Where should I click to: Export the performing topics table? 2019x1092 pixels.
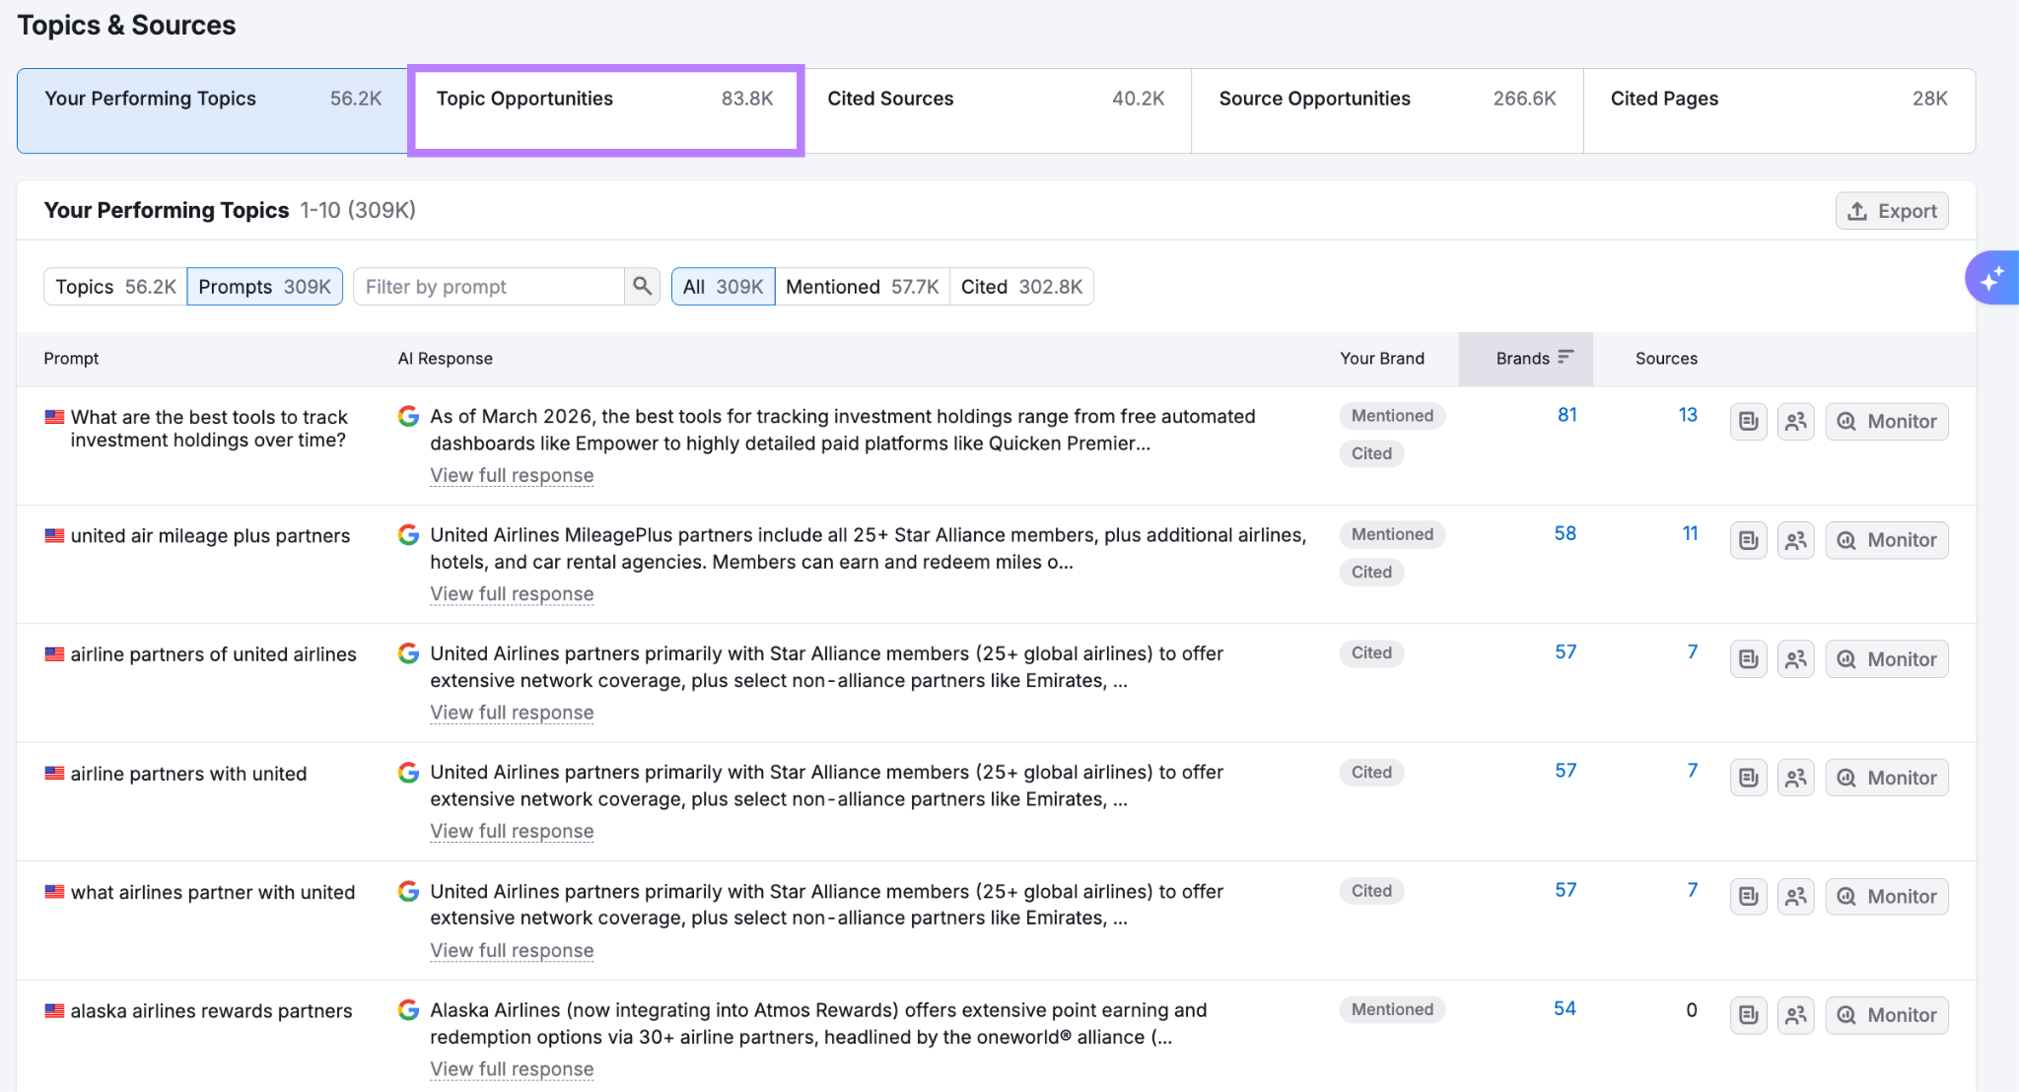coord(1892,211)
